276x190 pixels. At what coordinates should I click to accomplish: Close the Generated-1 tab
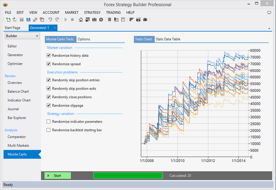55,28
